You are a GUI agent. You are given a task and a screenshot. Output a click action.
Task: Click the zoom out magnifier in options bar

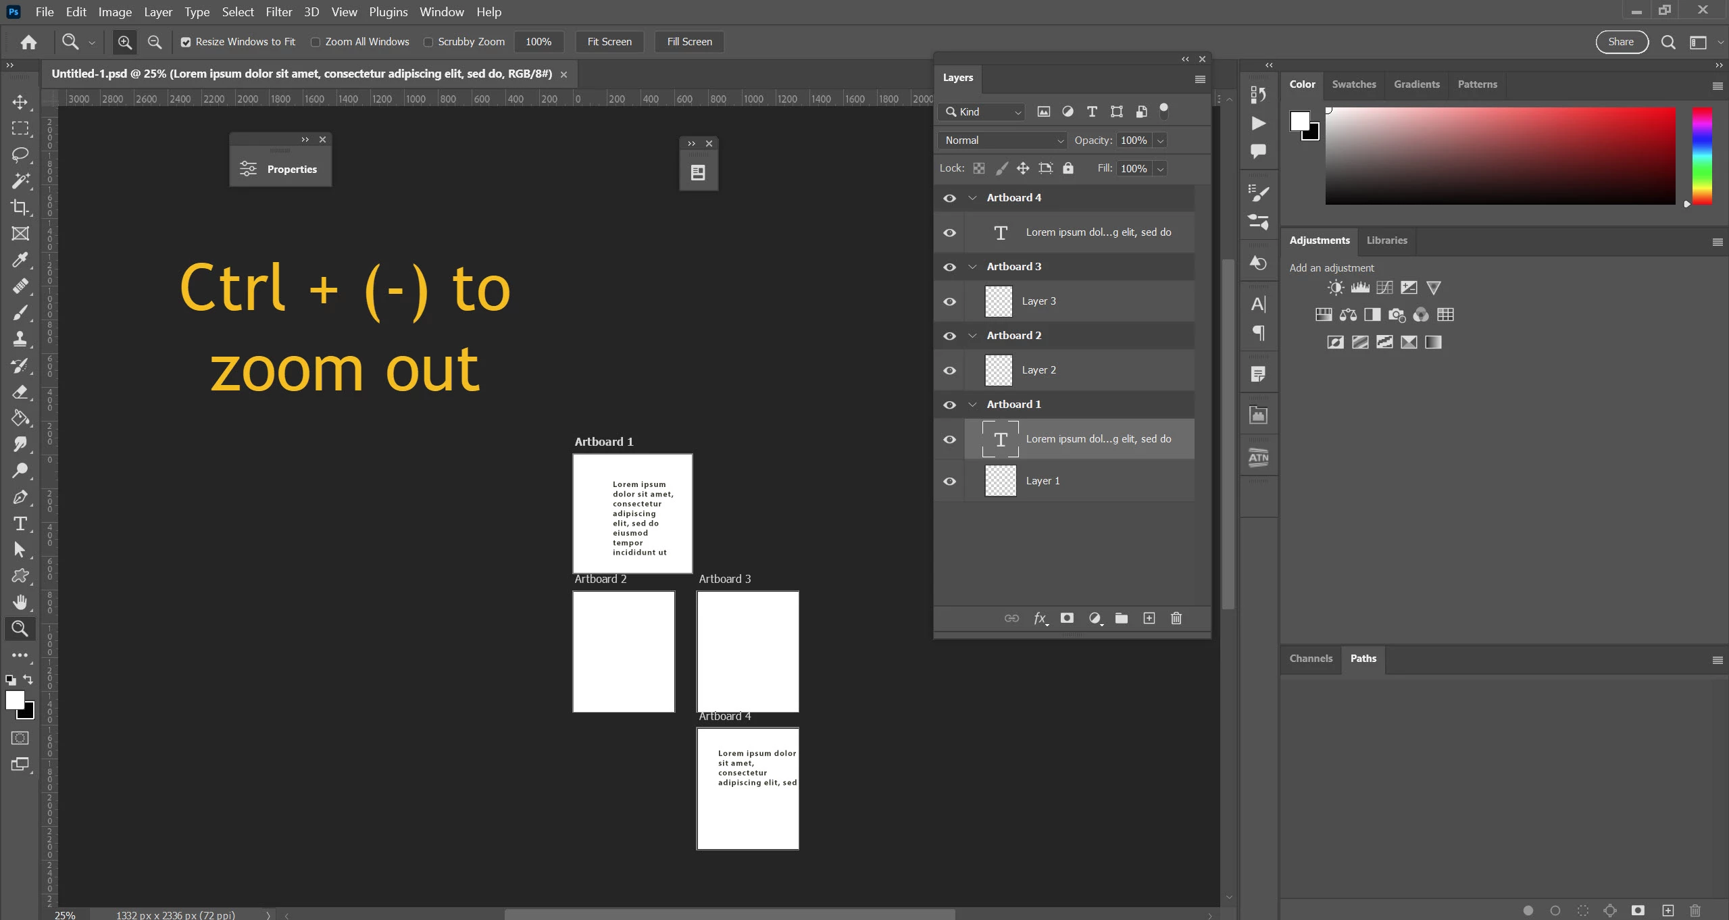pos(155,42)
